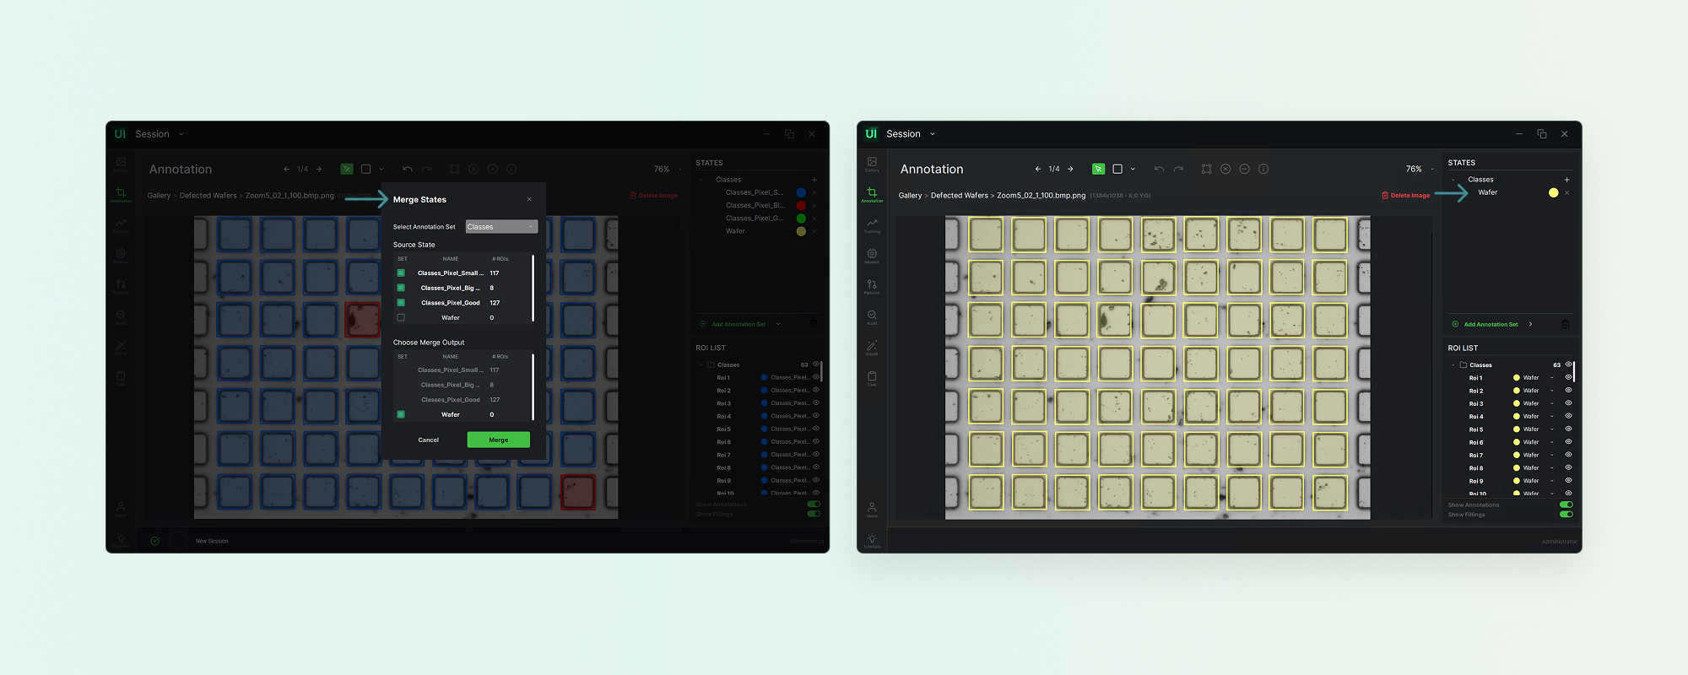Open Audit in the right window sidebar

click(x=872, y=316)
